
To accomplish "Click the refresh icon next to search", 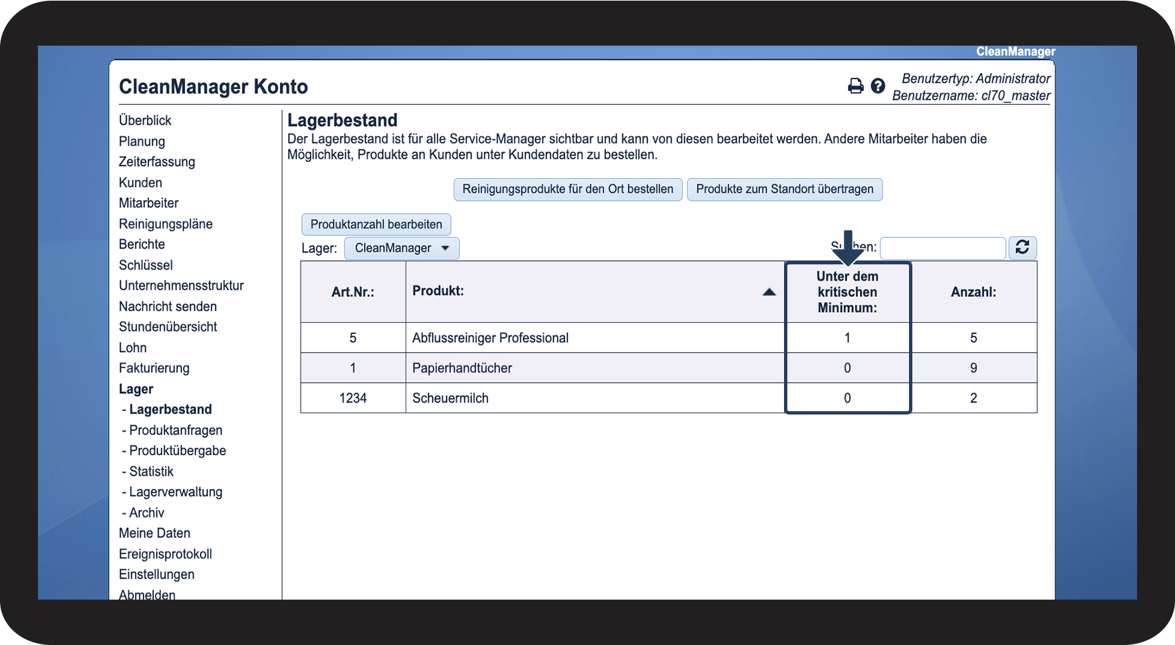I will click(x=1023, y=248).
